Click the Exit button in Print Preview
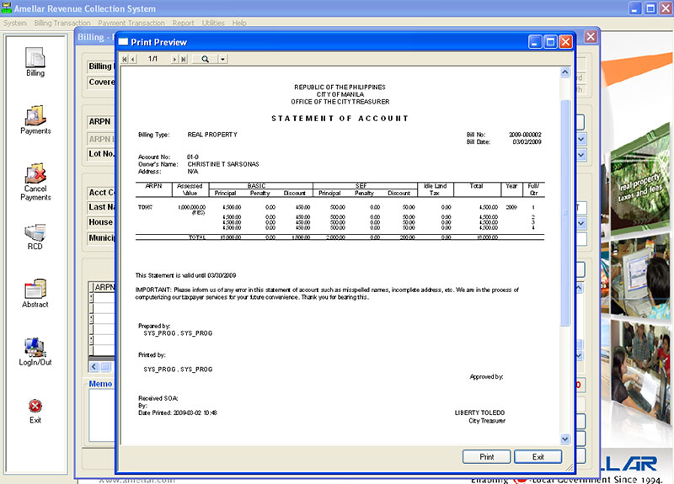This screenshot has width=674, height=484. [x=538, y=457]
